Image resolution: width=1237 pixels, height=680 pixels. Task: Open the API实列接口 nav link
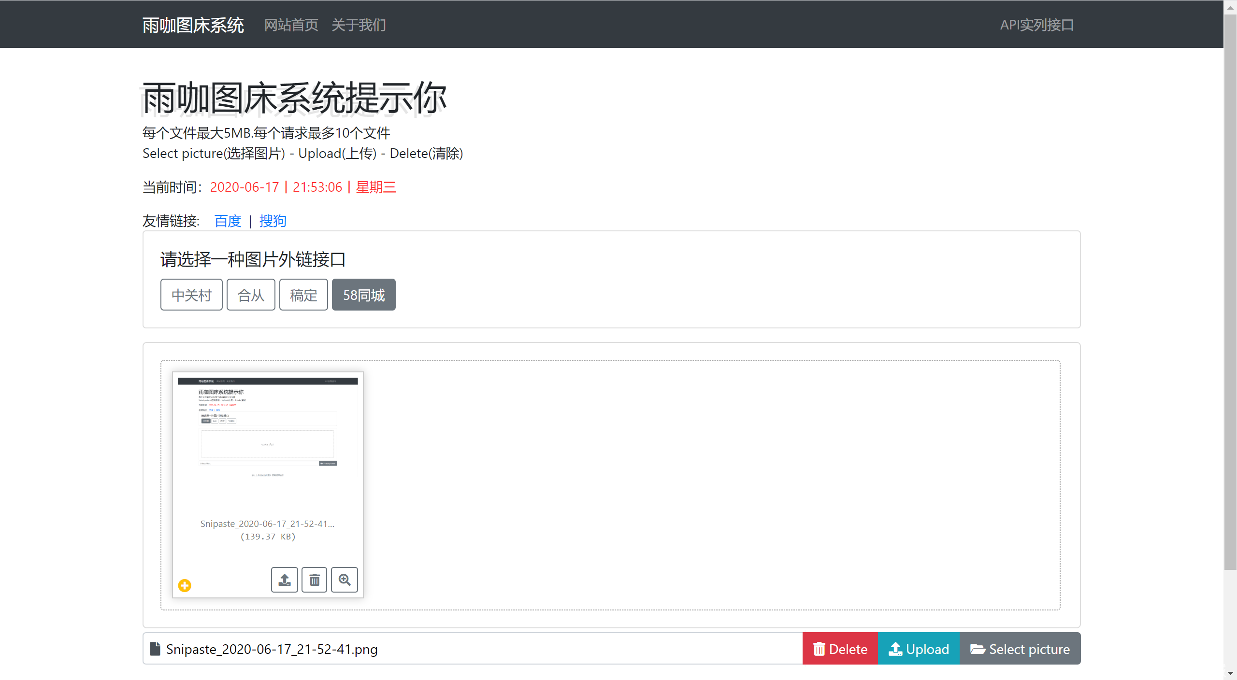[x=1037, y=25]
